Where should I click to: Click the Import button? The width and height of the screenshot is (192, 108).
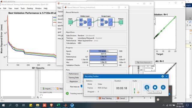(47, 89)
